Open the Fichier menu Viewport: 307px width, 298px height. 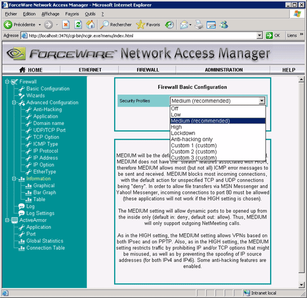pyautogui.click(x=11, y=14)
